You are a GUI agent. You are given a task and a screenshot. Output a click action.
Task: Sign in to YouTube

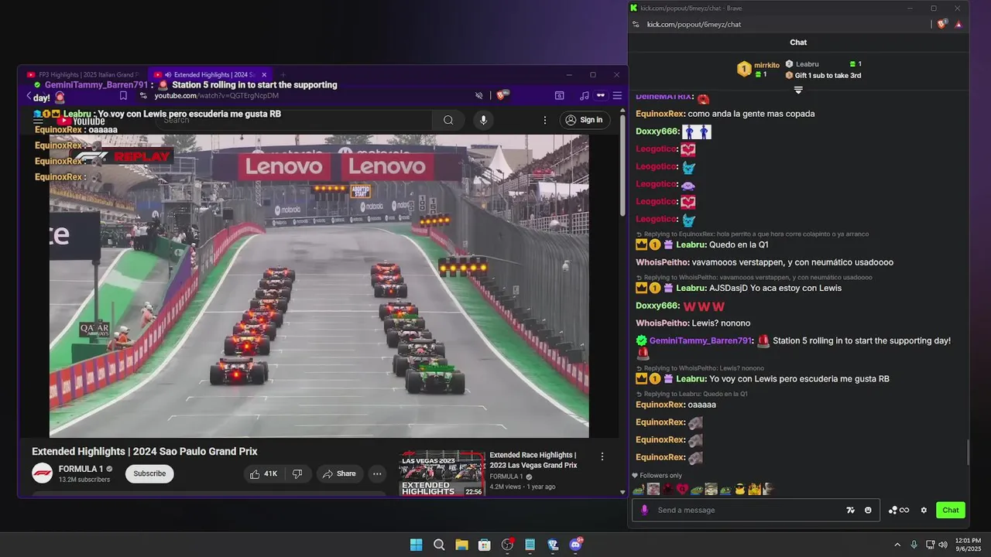584,120
